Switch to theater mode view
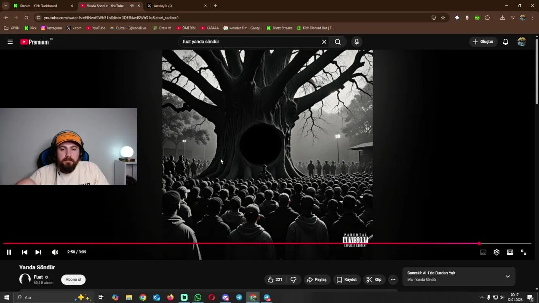This screenshot has width=539, height=303. (510, 252)
